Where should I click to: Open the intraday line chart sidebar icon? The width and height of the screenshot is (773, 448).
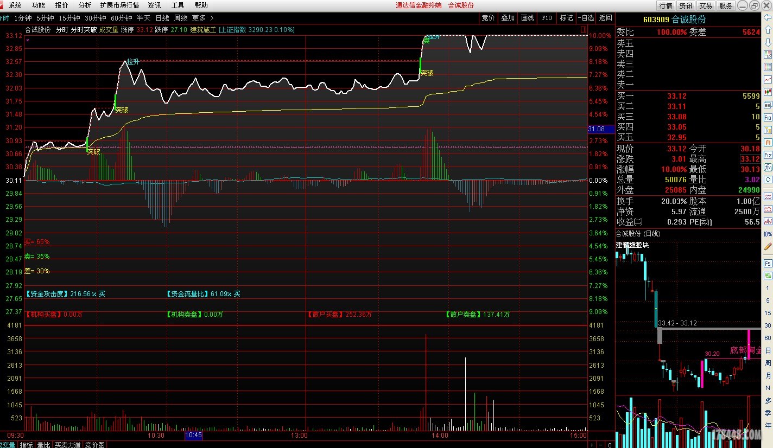(x=768, y=79)
